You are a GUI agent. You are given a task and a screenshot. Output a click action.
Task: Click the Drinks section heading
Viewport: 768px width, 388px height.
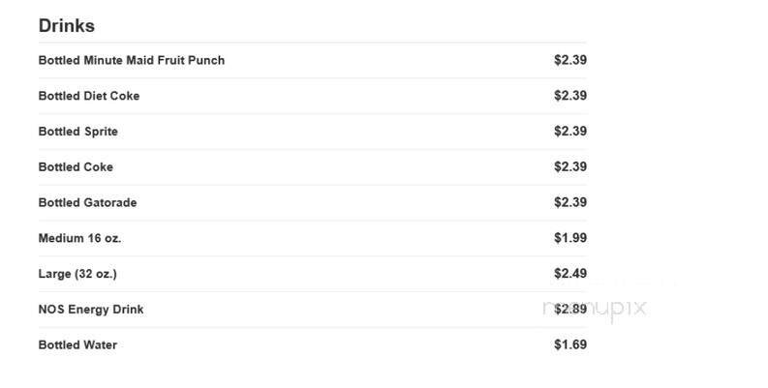point(66,26)
